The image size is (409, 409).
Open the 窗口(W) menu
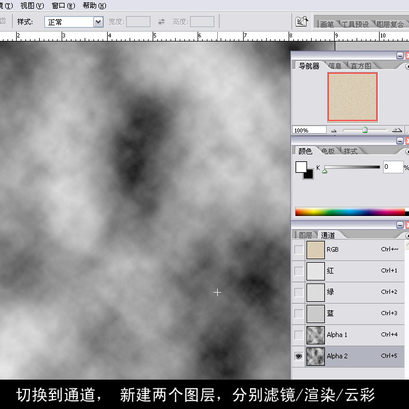coord(63,6)
